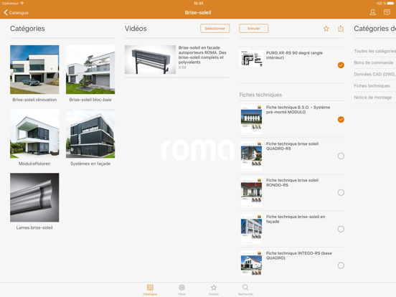Open the RONDO-RS document thumbnail
This screenshot has height=297, width=396.
tap(251, 192)
